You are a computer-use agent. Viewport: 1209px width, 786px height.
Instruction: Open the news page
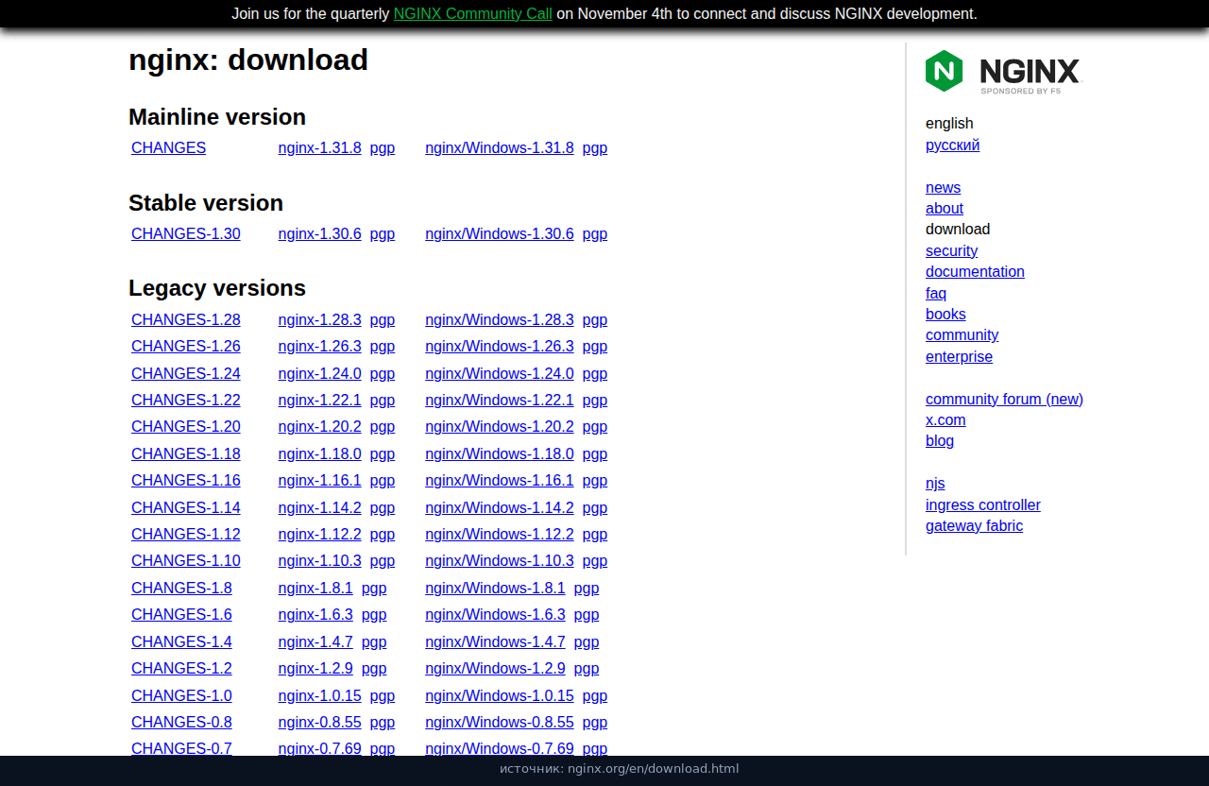tap(943, 187)
